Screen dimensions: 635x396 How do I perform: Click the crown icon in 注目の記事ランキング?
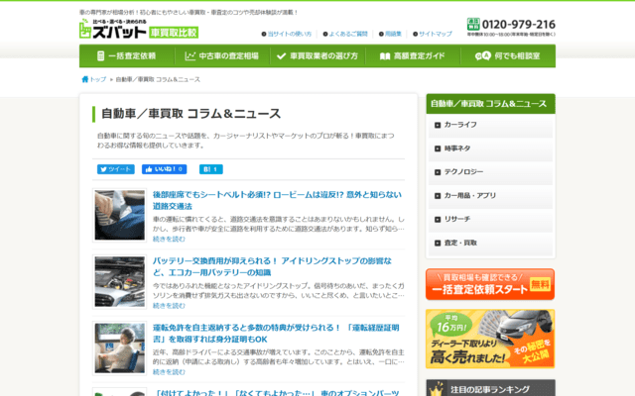coord(437,389)
